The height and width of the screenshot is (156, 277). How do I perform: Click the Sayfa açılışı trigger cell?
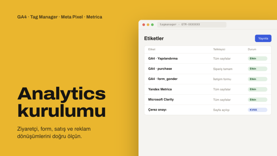click(x=221, y=110)
